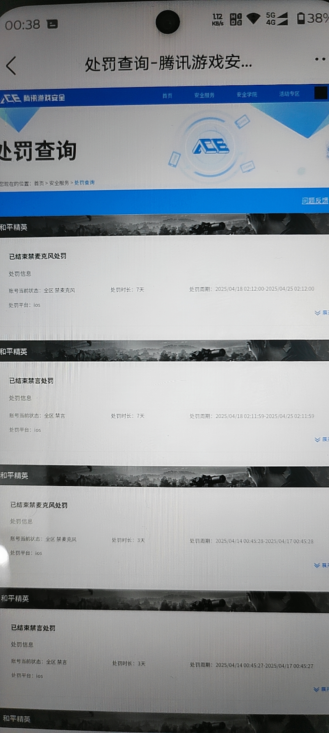Tap the large ACE emblem in banner

pos(211,147)
